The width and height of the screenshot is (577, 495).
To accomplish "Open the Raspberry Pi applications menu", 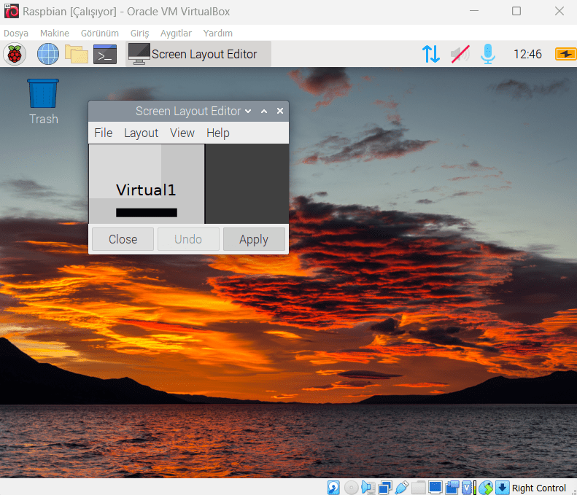I will click(14, 54).
